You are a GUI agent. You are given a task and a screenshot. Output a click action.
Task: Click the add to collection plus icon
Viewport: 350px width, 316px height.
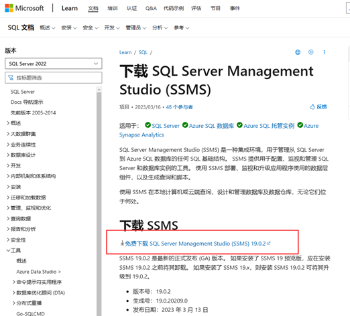310,52
